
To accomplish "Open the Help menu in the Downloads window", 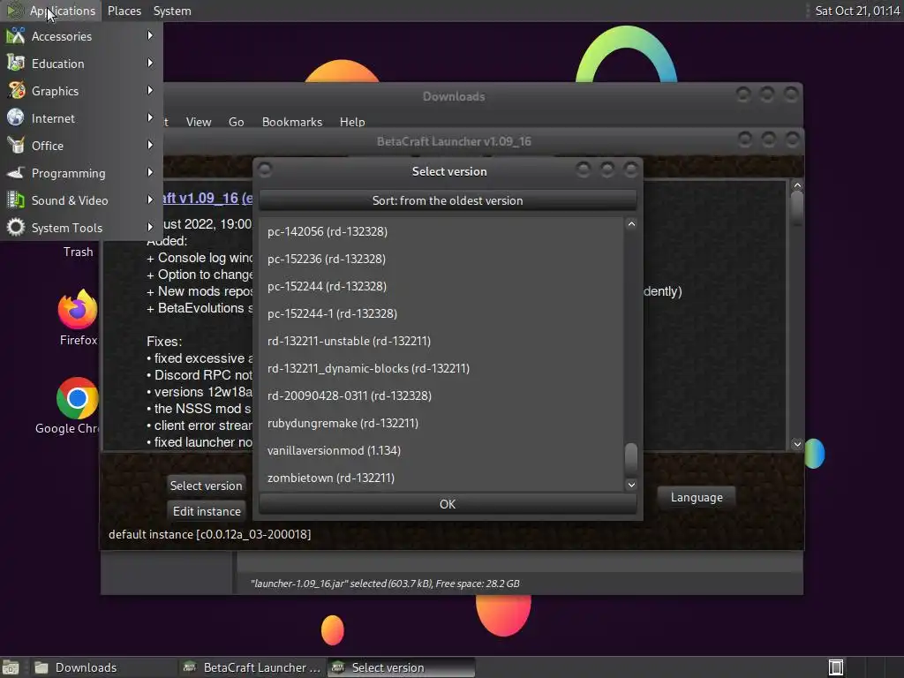I will [351, 122].
